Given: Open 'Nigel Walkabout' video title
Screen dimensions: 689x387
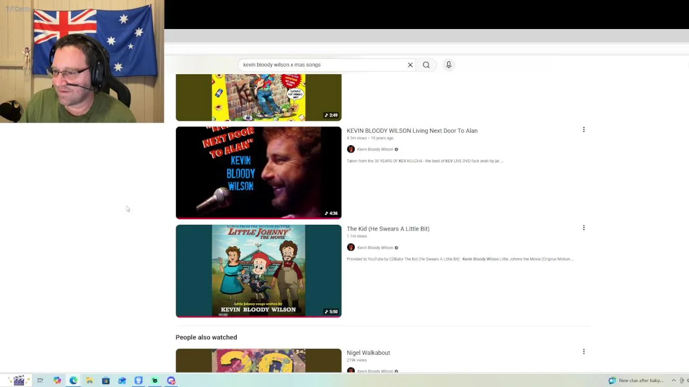Looking at the screenshot, I should (368, 353).
